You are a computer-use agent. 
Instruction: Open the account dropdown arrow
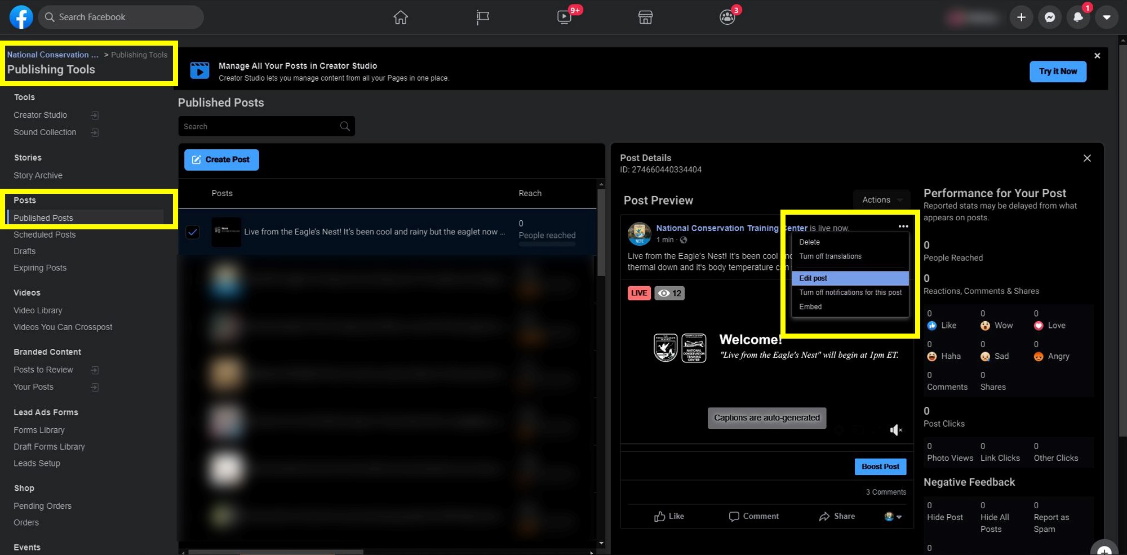point(1107,17)
